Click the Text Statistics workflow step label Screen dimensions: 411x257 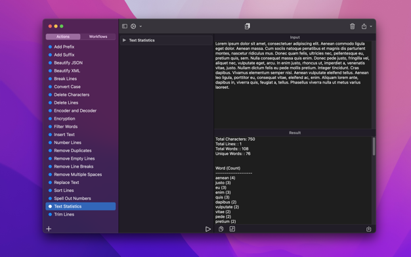pyautogui.click(x=142, y=40)
